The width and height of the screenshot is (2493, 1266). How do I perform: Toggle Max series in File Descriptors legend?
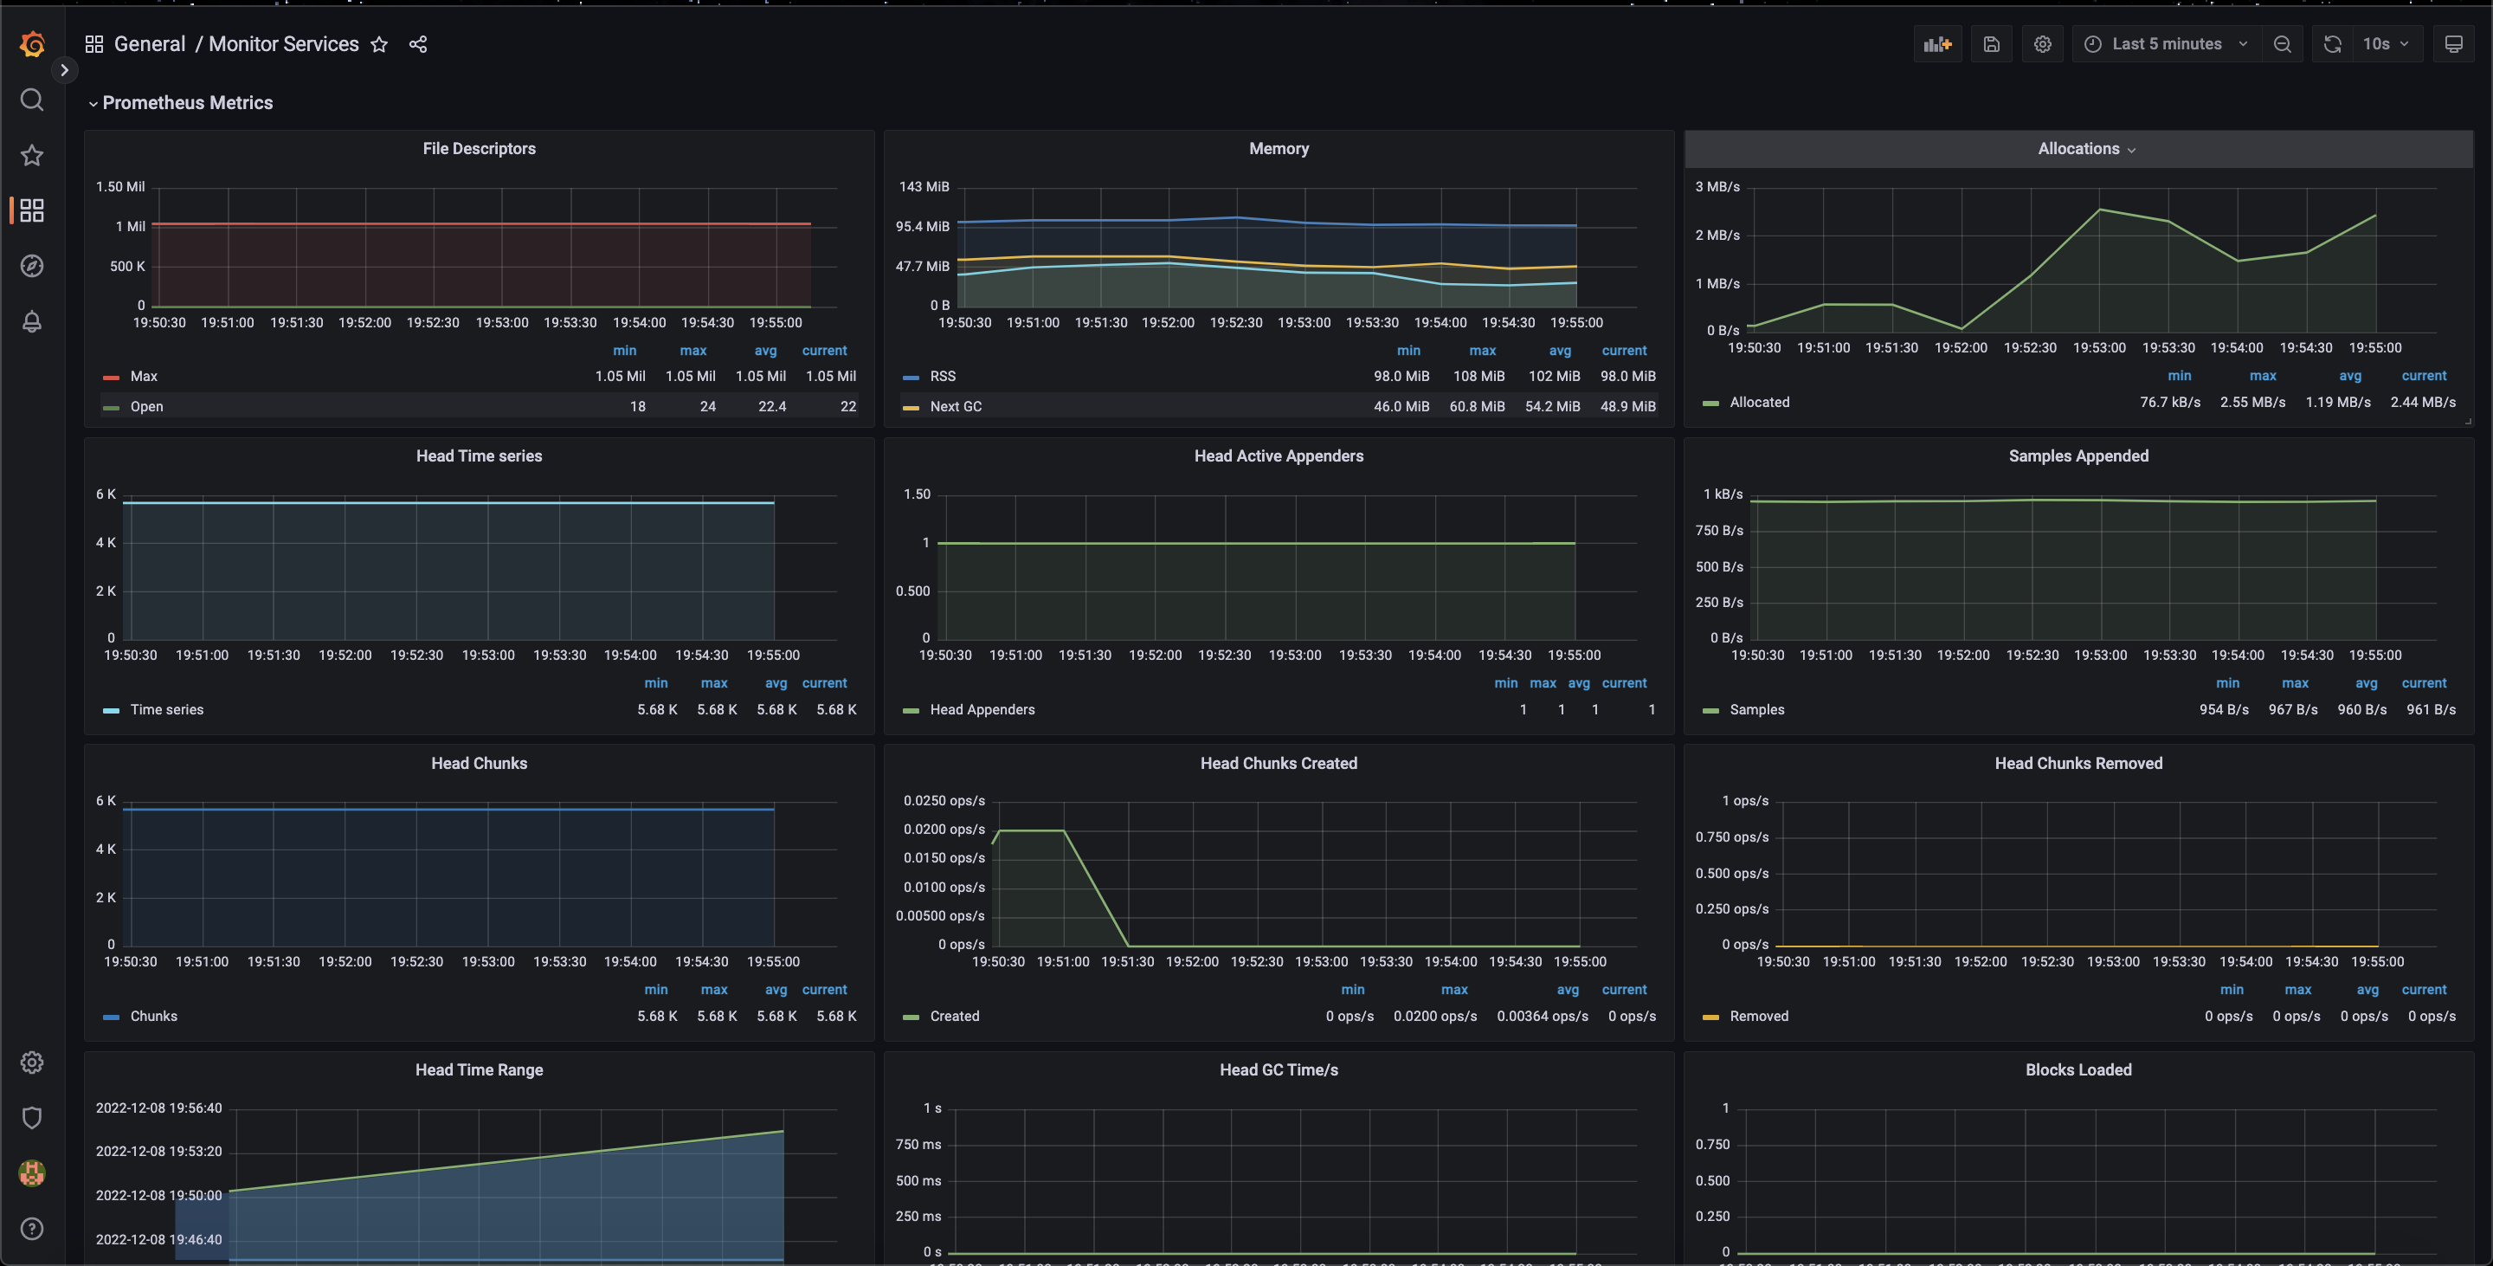(145, 377)
